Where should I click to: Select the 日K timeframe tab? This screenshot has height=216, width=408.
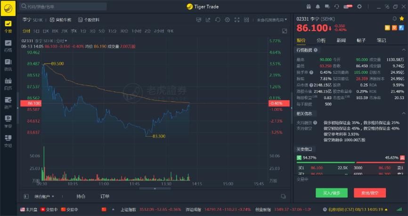[x=46, y=31]
